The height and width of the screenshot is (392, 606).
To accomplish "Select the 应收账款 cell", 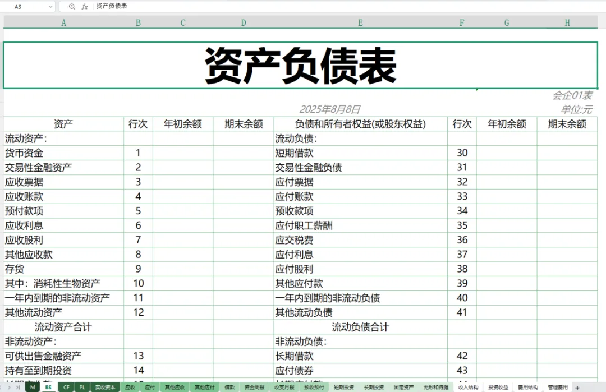I will (64, 197).
